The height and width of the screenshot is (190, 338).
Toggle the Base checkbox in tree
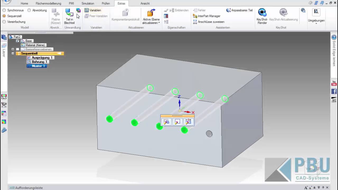[17, 41]
